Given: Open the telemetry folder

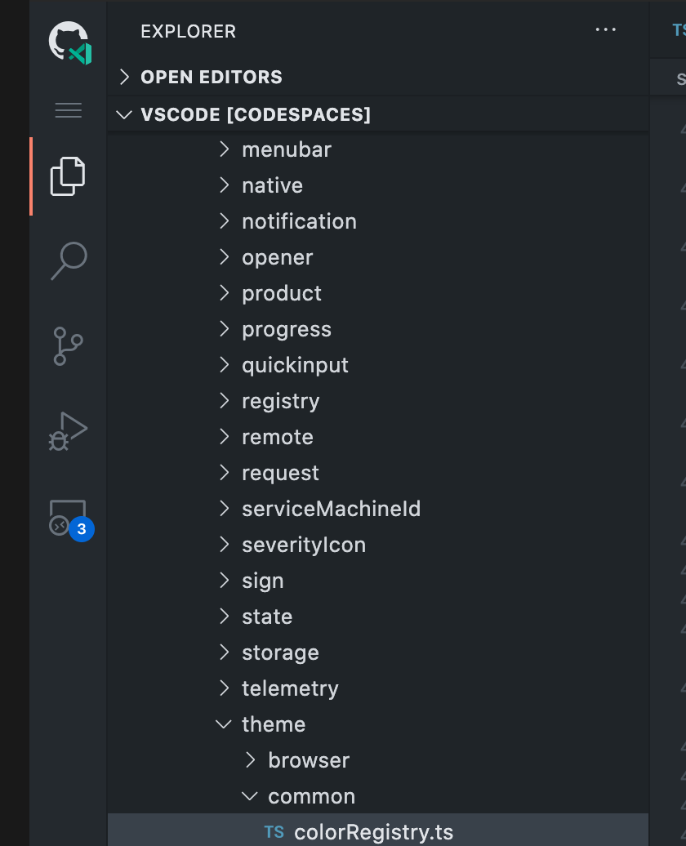Looking at the screenshot, I should pos(290,688).
